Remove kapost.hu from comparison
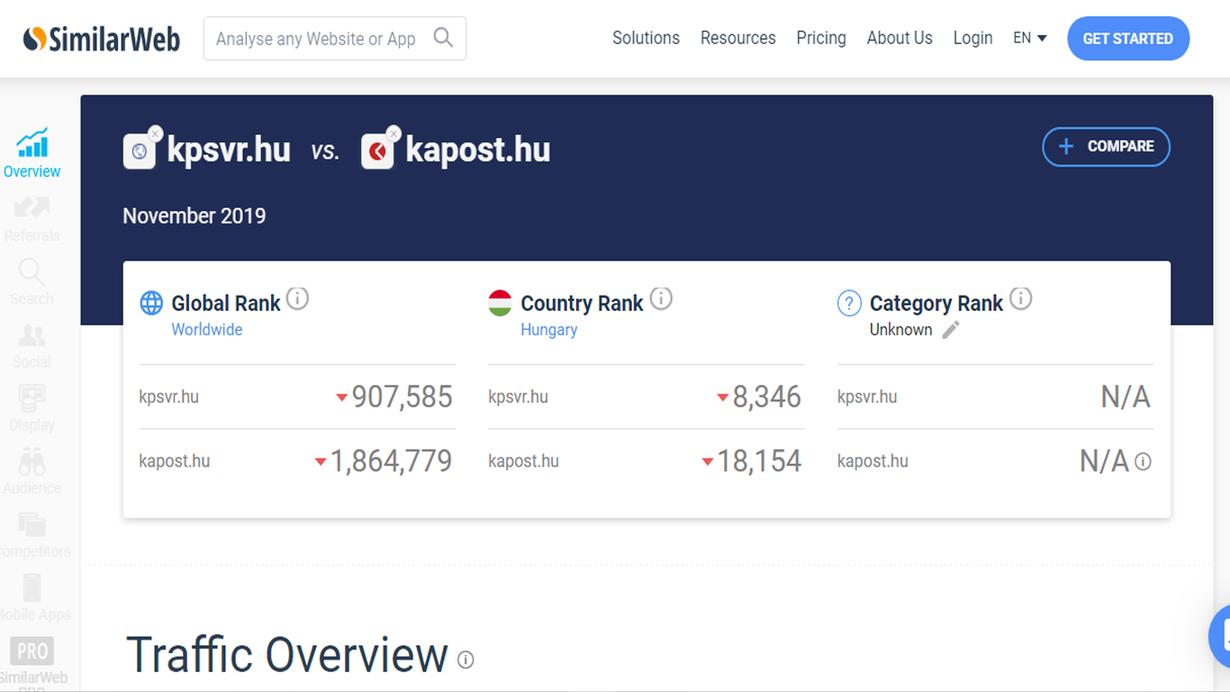This screenshot has height=692, width=1230. click(393, 133)
